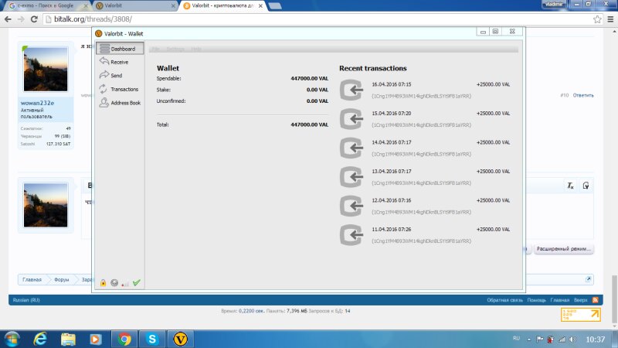This screenshot has height=348, width=618.
Task: Click the Форум breadcrumb link
Action: pyautogui.click(x=62, y=279)
